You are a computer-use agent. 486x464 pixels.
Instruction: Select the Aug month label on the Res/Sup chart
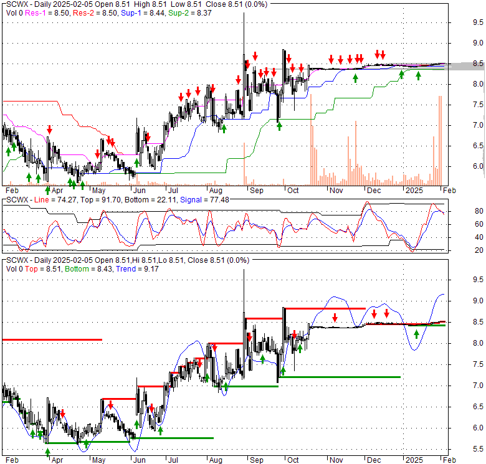(216, 191)
